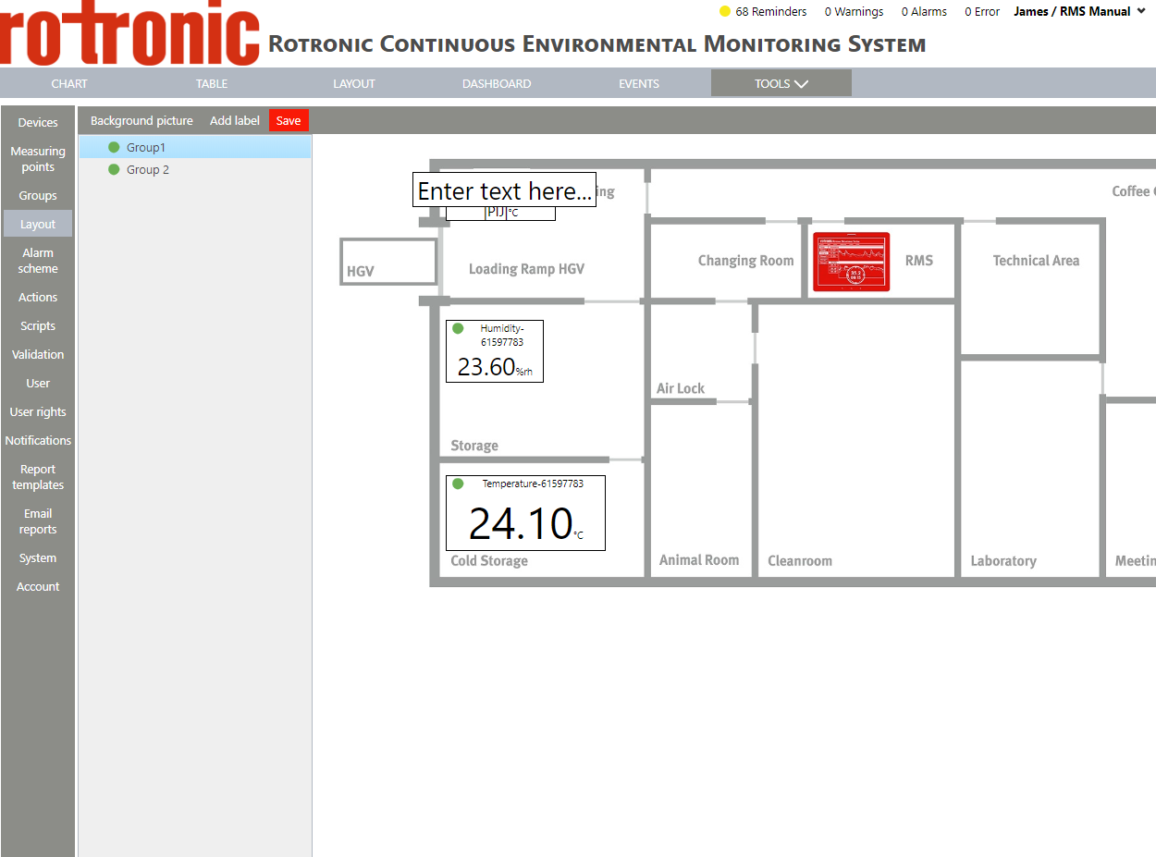Viewport: 1156px width, 857px height.
Task: Open Alarm scheme in the sidebar
Action: coord(38,261)
